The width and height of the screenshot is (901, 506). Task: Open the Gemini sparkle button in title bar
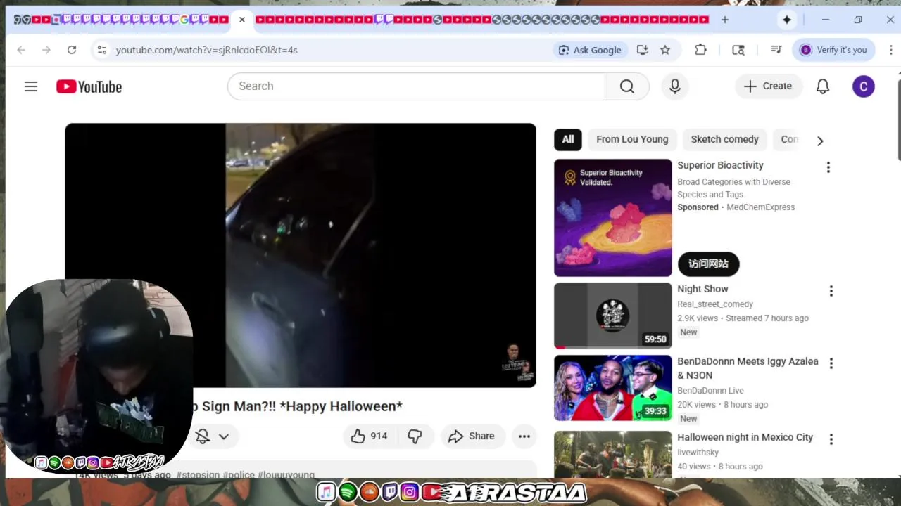(x=787, y=20)
